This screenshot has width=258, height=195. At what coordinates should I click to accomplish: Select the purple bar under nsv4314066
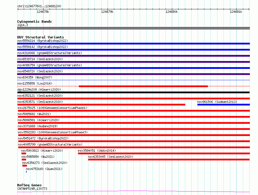133,56
